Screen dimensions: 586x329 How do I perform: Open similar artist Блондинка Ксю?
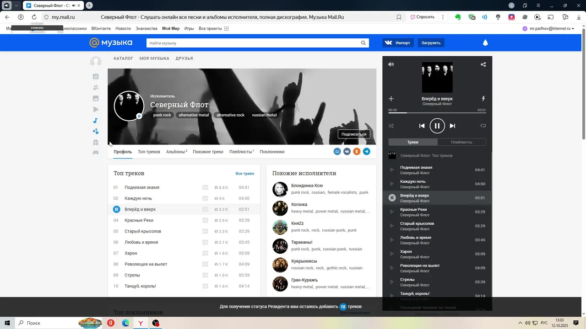[307, 186]
